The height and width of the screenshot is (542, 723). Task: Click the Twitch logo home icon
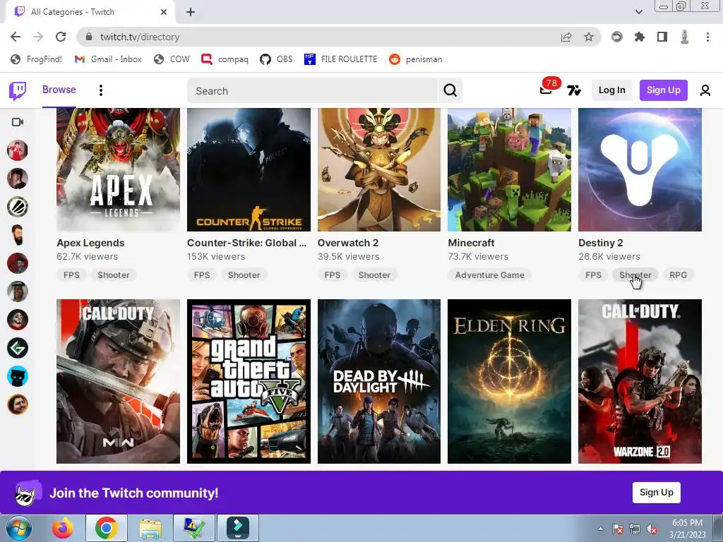coord(18,91)
